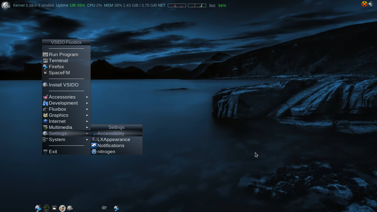Choose Exit at the bottom of the menu

[x=66, y=152]
